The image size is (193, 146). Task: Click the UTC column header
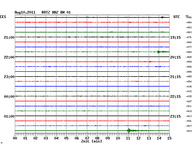point(176,17)
